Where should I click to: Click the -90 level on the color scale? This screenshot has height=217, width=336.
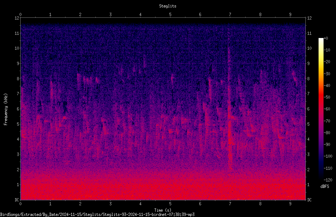[x=327, y=145]
